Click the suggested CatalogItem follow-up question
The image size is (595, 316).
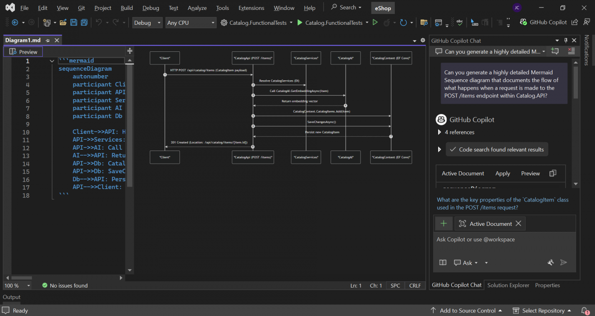pyautogui.click(x=503, y=203)
